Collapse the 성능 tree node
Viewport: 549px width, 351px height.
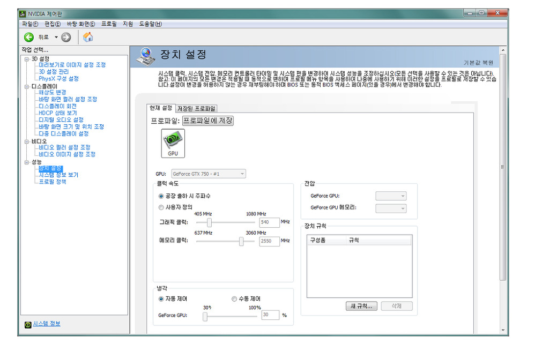click(27, 162)
